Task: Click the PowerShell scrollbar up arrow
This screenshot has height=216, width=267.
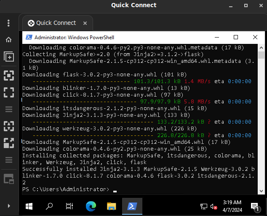Action: click(x=261, y=48)
